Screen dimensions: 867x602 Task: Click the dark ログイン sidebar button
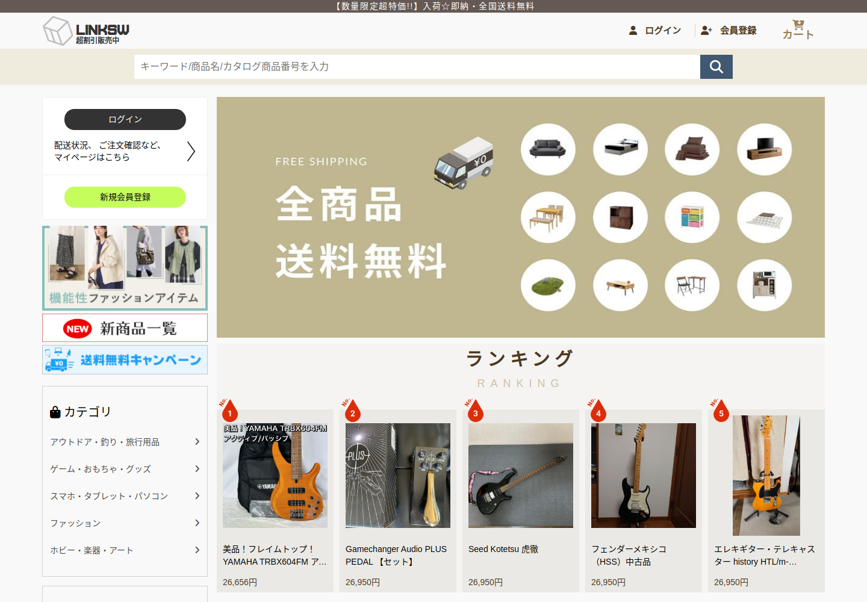125,119
